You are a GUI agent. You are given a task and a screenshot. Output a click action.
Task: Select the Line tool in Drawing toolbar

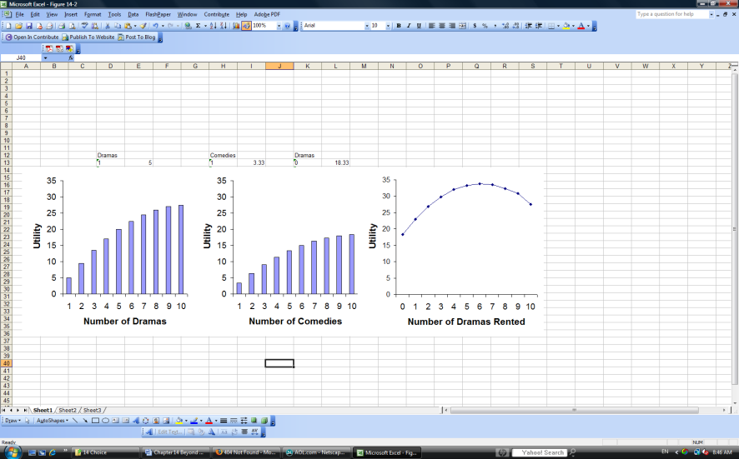tap(75, 421)
